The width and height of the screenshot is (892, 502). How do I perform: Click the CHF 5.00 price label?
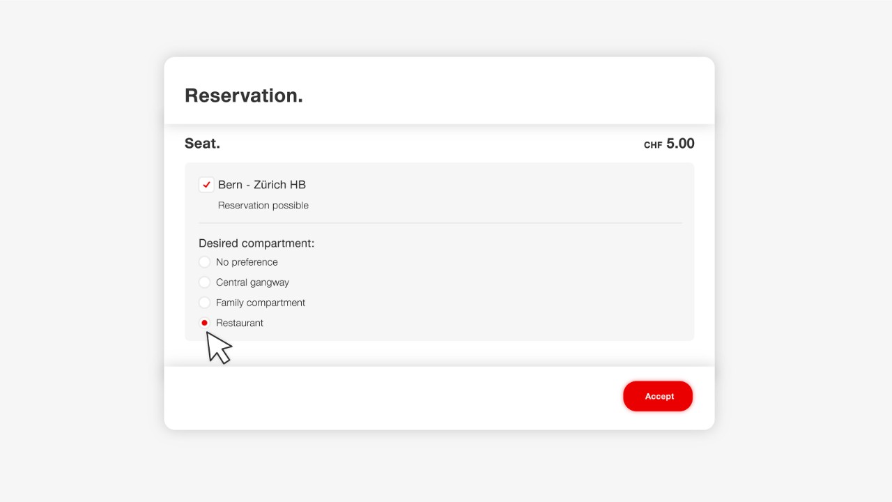pyautogui.click(x=668, y=144)
